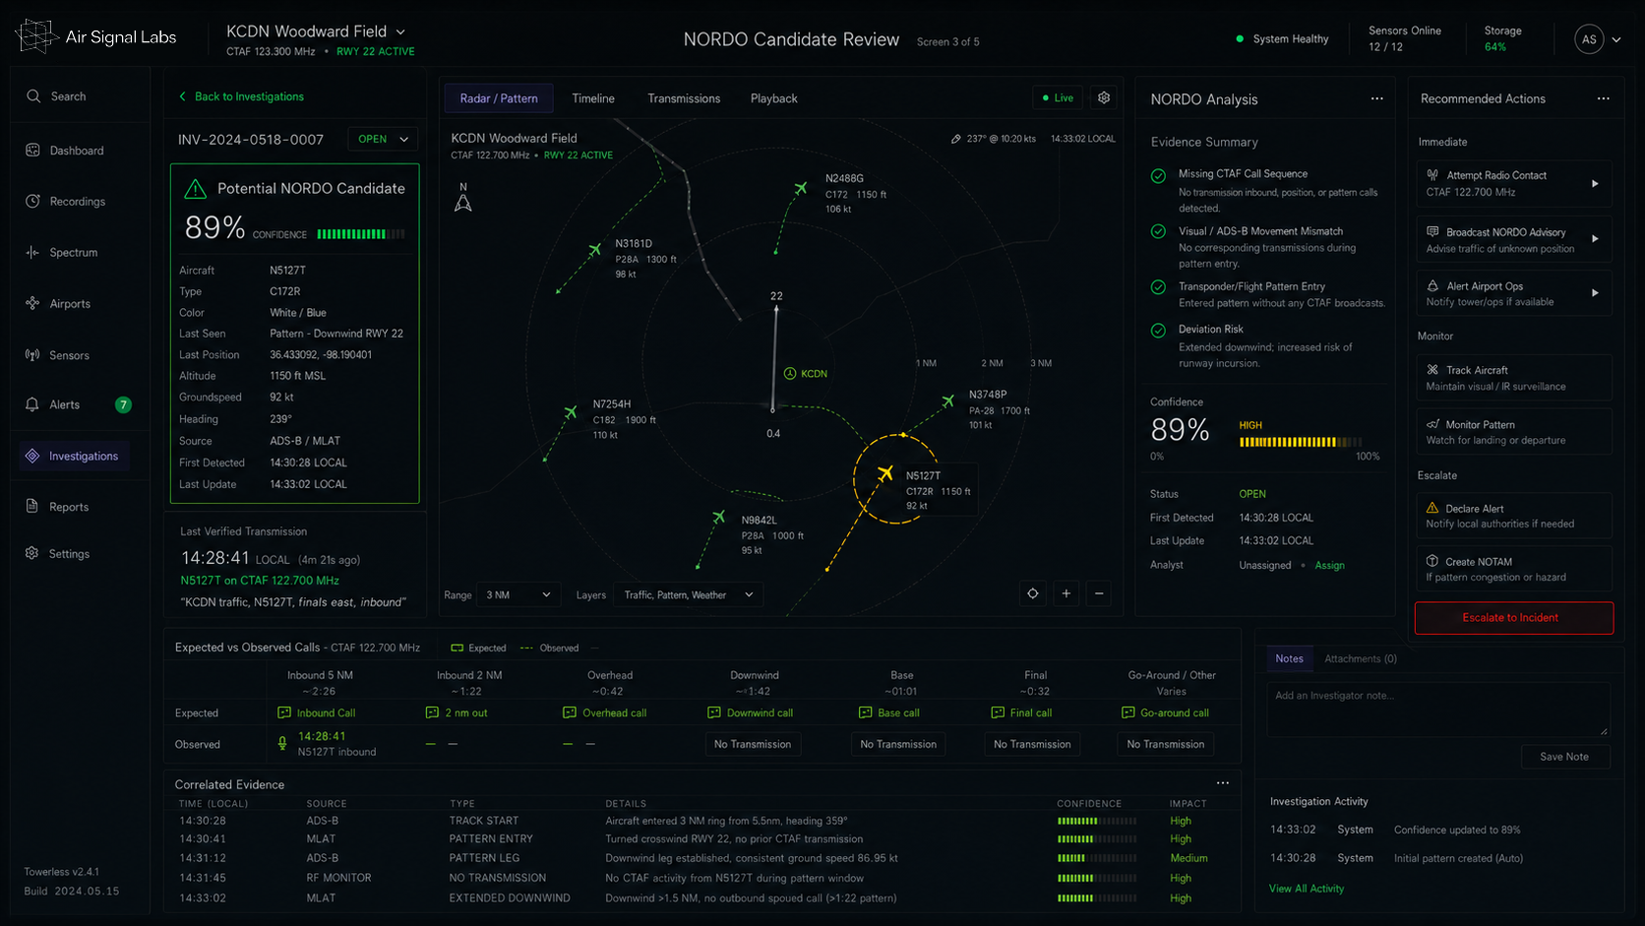
Task: Switch to the Radar / Pattern tab
Action: point(499,98)
